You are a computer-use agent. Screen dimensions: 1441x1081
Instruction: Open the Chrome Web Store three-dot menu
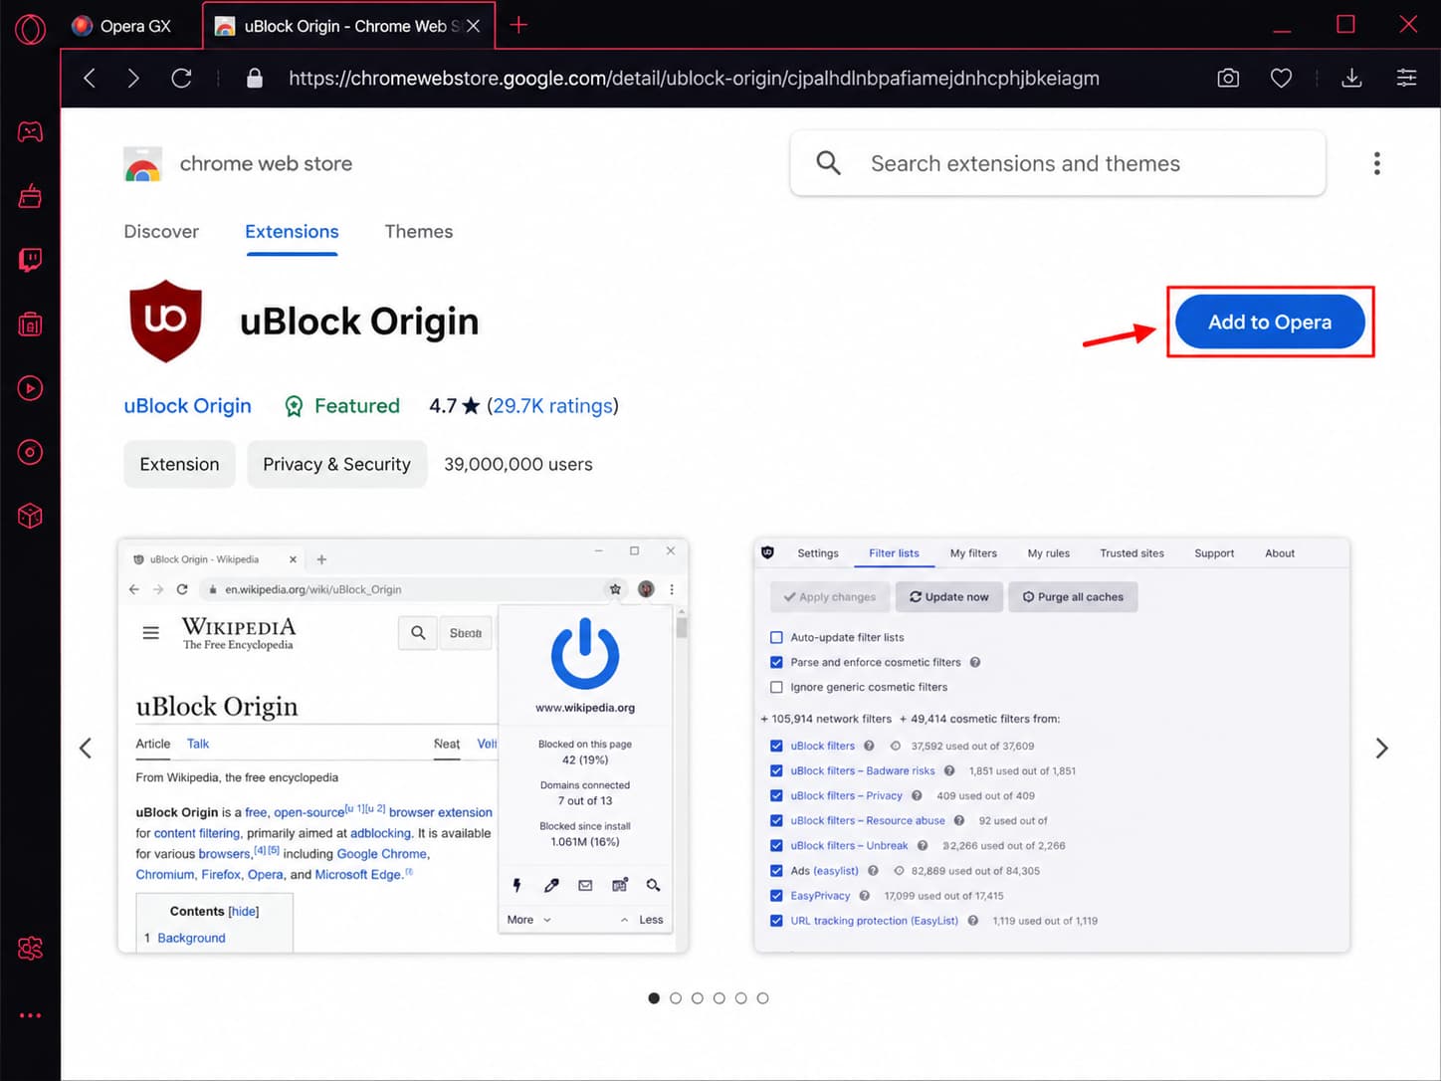click(x=1376, y=163)
